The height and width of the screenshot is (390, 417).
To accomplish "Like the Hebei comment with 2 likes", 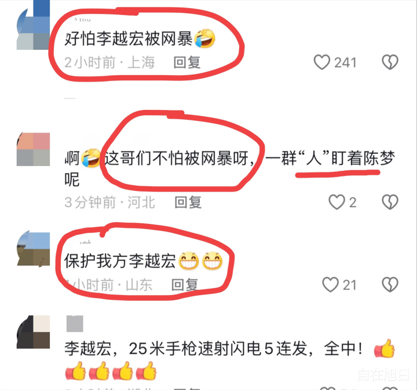I will pyautogui.click(x=336, y=202).
